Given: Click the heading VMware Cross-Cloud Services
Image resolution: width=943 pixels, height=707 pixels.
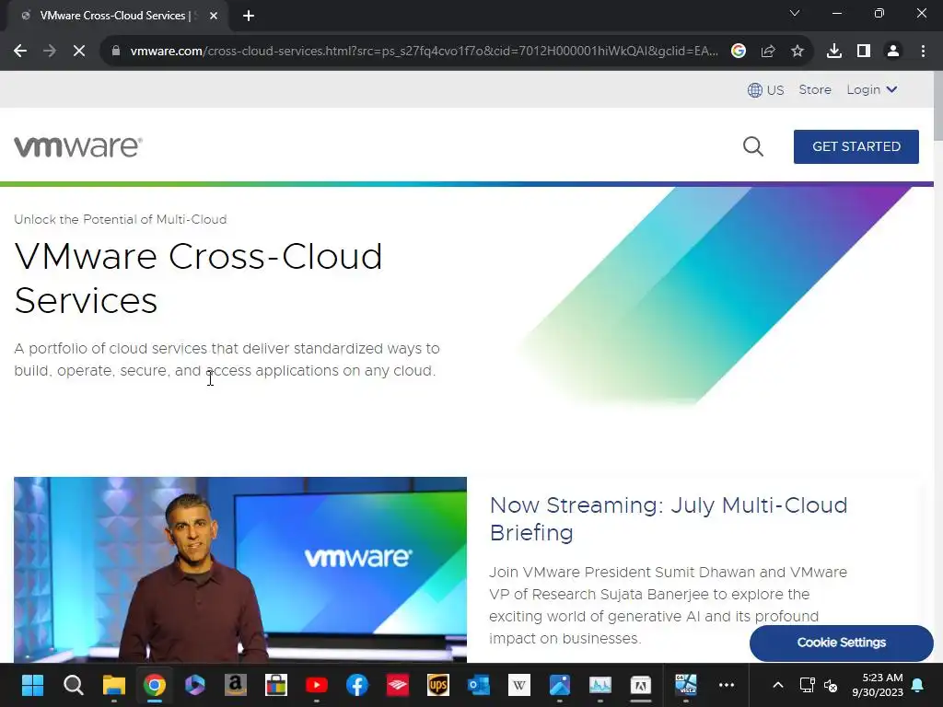Looking at the screenshot, I should (199, 278).
